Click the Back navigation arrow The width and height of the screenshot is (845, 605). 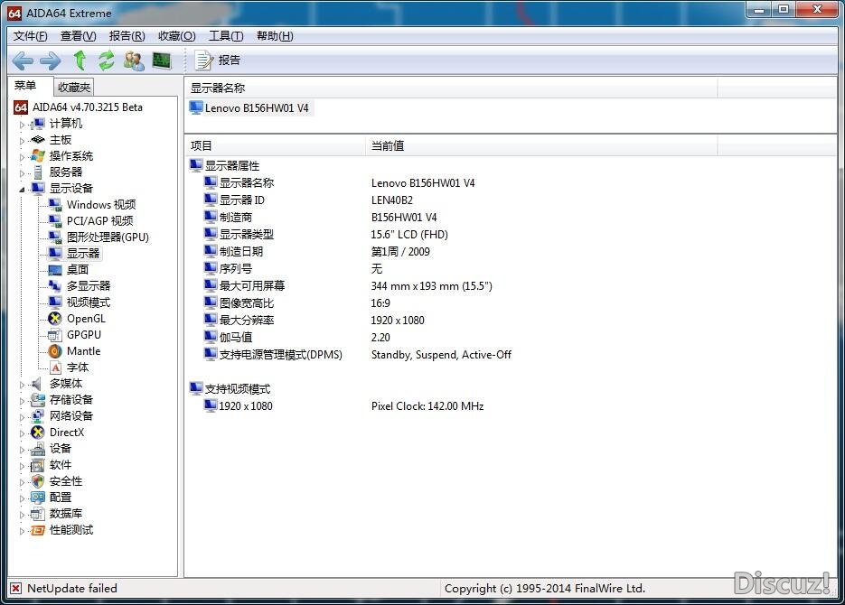click(23, 60)
